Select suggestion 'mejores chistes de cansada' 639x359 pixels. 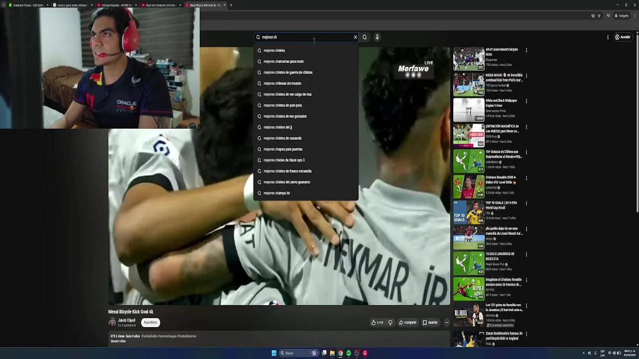tap(306, 138)
